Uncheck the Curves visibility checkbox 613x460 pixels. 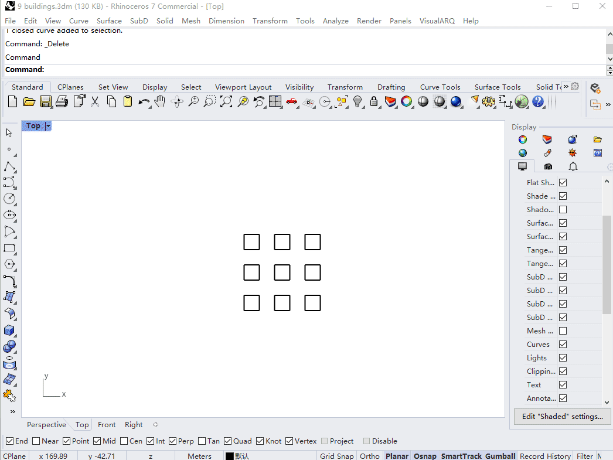click(563, 344)
